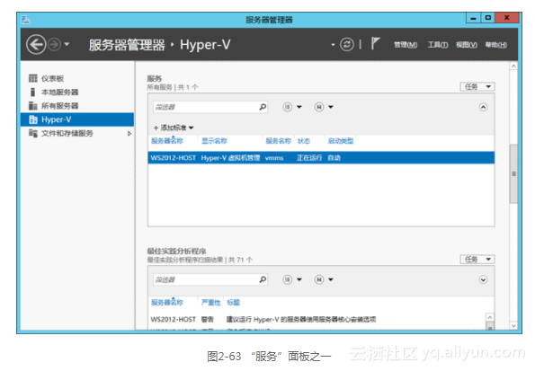This screenshot has width=535, height=371.
Task: Click the 文件和存储服务 icon
Action: click(x=32, y=133)
